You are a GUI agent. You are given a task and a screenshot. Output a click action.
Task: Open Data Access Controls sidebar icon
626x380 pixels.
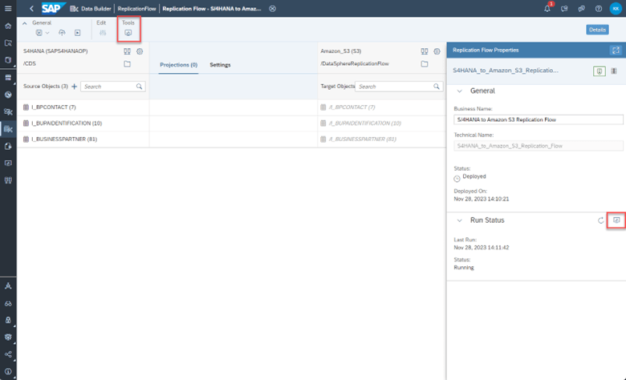(8, 147)
